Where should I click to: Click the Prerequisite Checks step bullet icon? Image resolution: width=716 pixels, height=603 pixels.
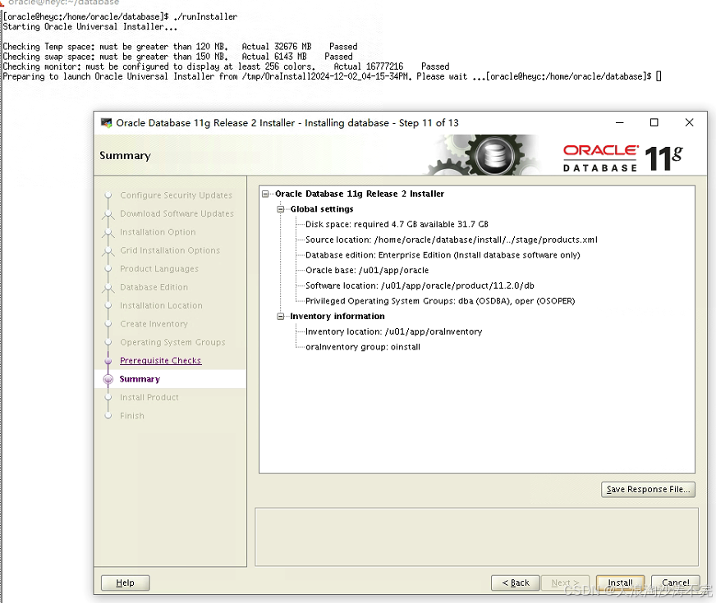108,361
